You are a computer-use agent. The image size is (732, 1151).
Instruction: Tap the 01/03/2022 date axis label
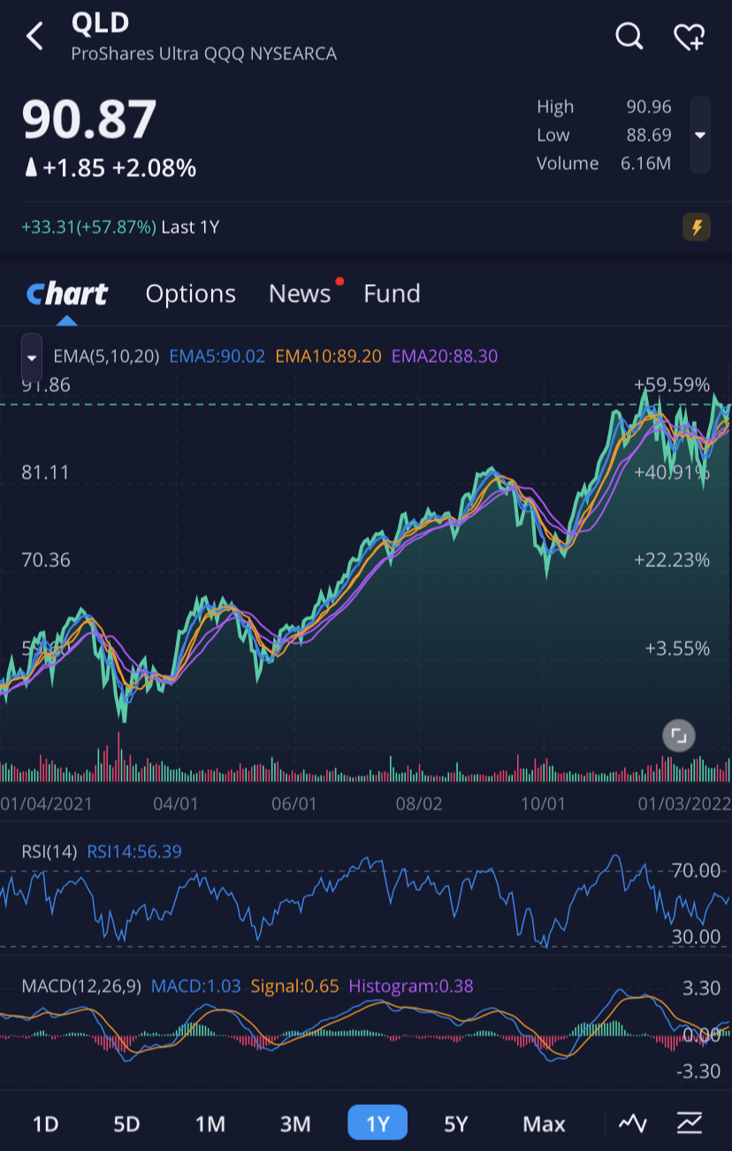tap(684, 803)
